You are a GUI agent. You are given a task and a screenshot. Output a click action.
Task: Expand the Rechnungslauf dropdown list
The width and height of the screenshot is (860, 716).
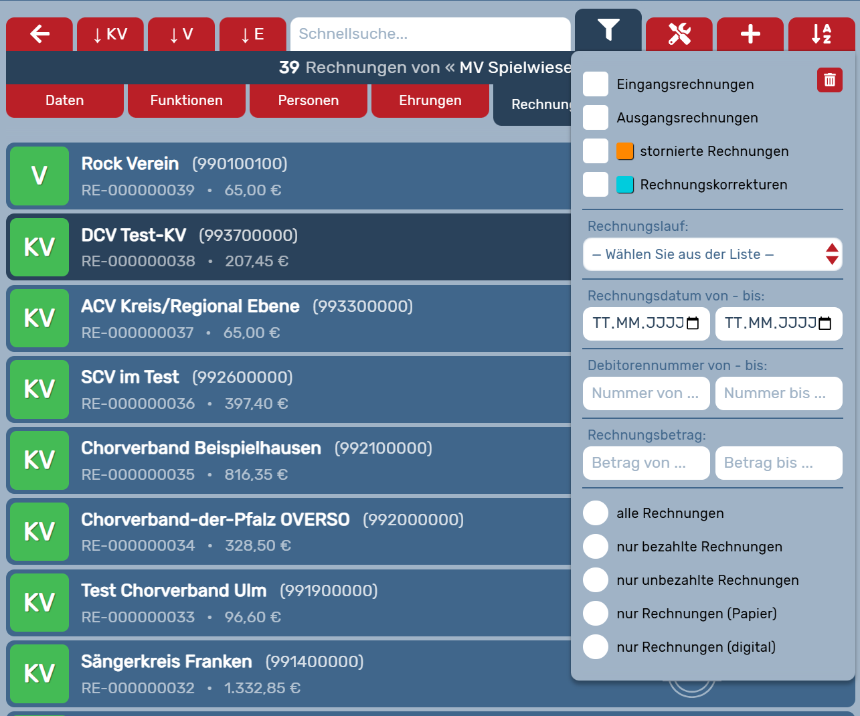click(712, 254)
